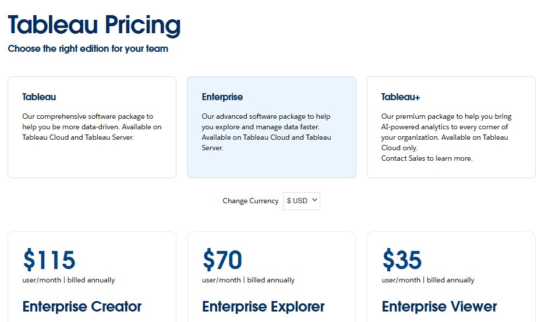
Task: Click the $115 price
Action: (x=49, y=260)
